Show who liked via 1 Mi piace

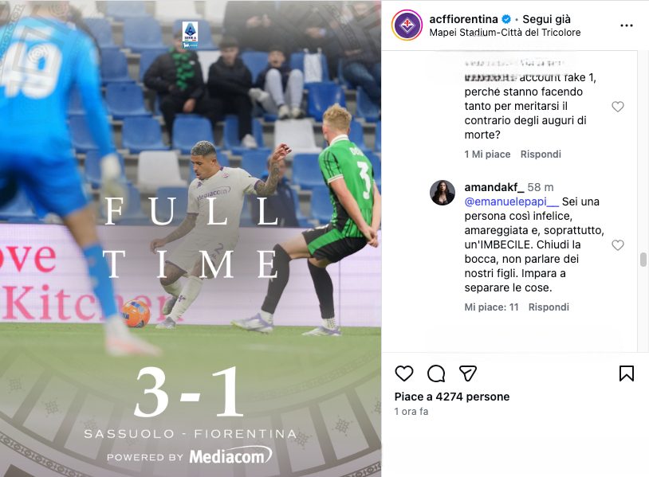487,154
